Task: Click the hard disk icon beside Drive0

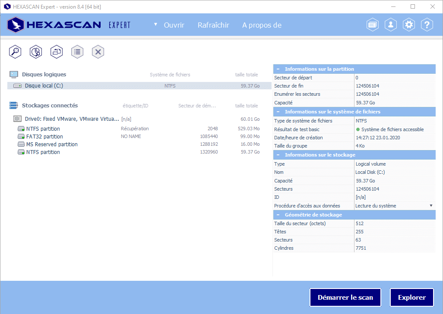Action: pos(18,119)
